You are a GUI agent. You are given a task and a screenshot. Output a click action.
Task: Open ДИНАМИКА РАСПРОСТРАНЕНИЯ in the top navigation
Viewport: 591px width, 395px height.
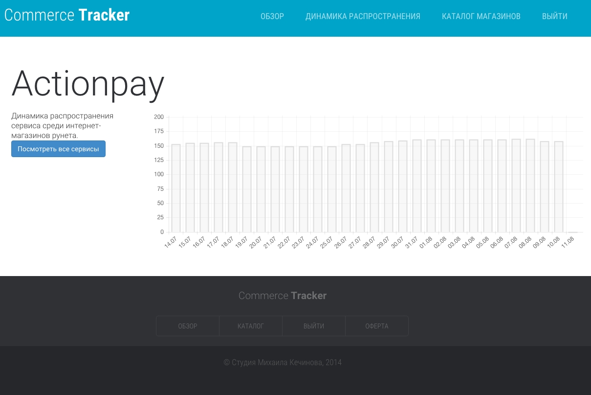(363, 16)
